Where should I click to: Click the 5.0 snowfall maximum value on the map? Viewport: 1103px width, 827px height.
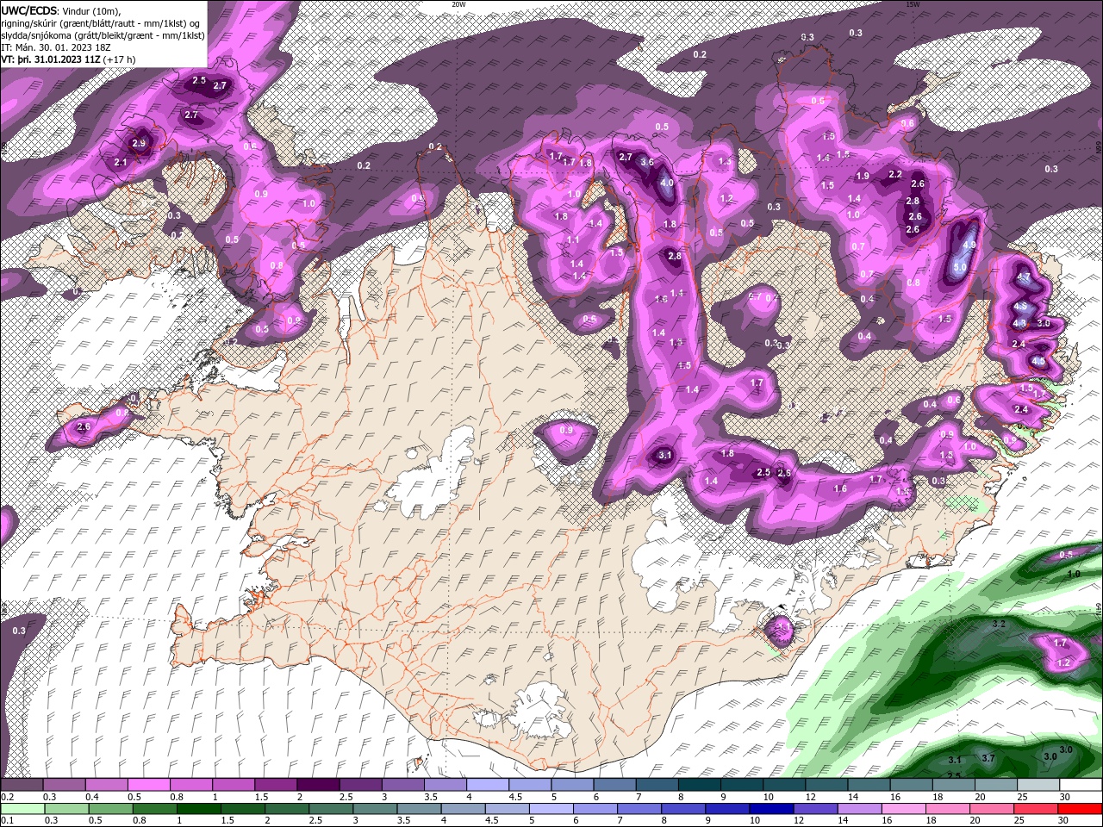pyautogui.click(x=959, y=268)
